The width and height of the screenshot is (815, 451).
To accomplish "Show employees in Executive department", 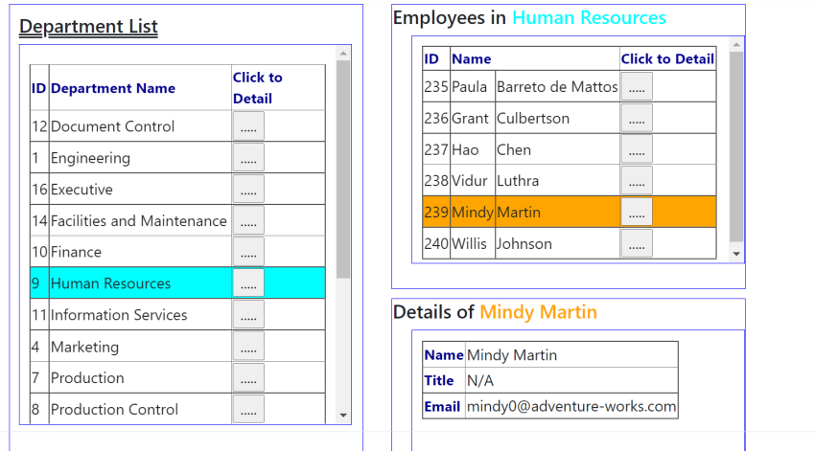I will [x=248, y=190].
